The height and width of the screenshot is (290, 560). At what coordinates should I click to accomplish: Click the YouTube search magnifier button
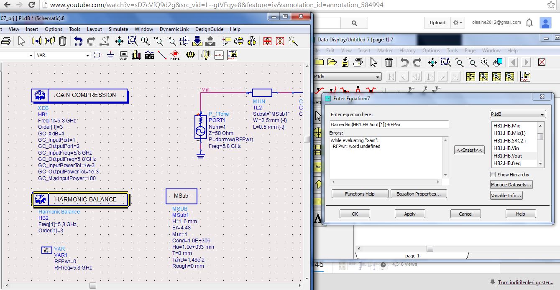tap(354, 23)
